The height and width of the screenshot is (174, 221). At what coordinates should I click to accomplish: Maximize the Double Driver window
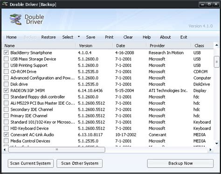pyautogui.click(x=209, y=4)
